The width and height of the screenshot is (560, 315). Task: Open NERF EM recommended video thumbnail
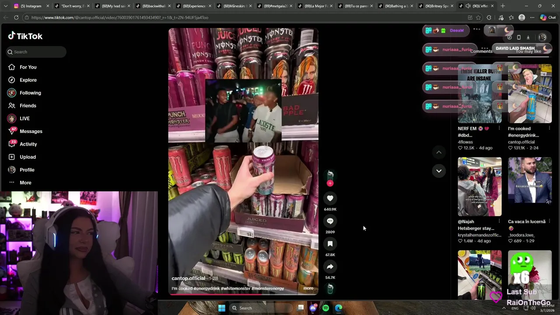(479, 94)
